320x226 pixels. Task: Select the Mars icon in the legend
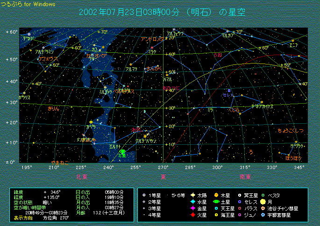(192, 215)
